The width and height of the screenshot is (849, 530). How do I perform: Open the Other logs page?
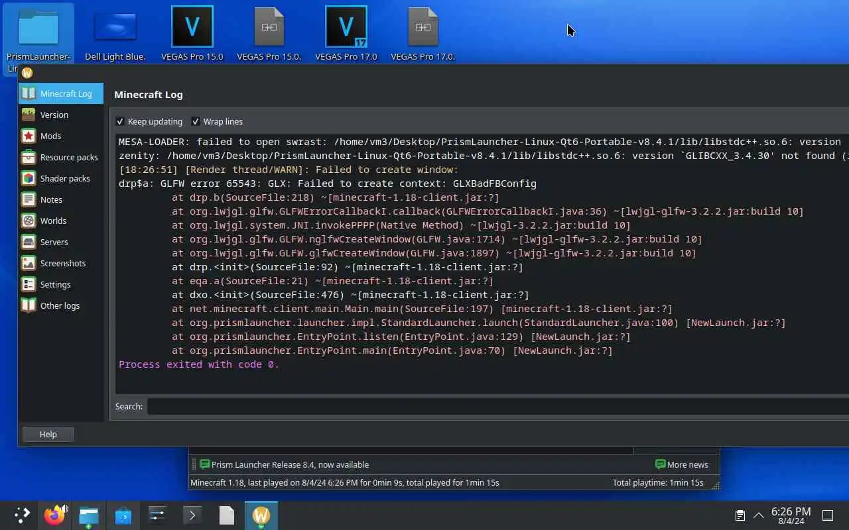pos(61,305)
